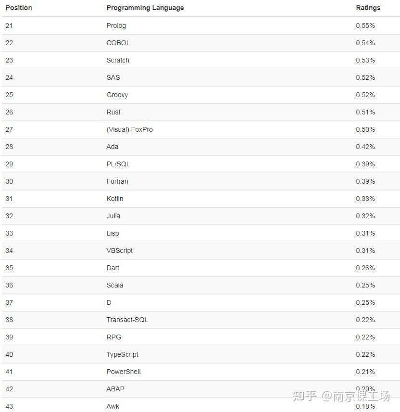Select the Prolog language name
The width and height of the screenshot is (400, 412).
116,25
